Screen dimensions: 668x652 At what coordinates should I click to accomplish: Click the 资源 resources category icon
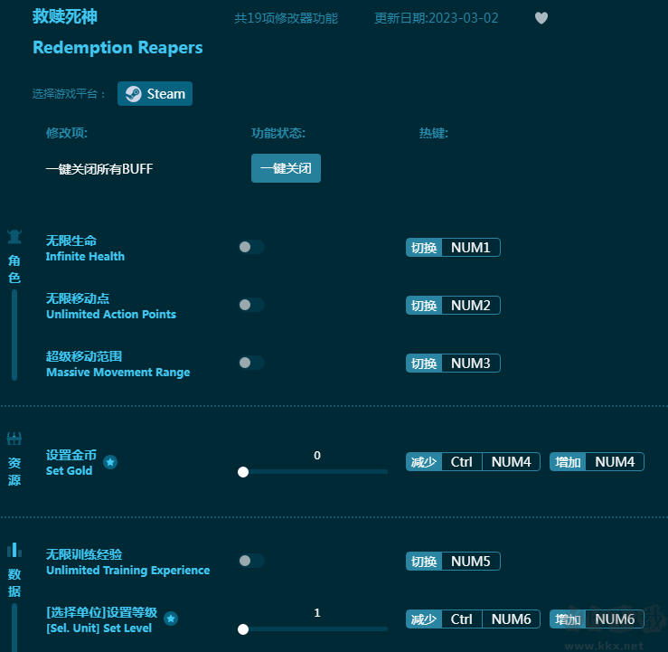[14, 439]
